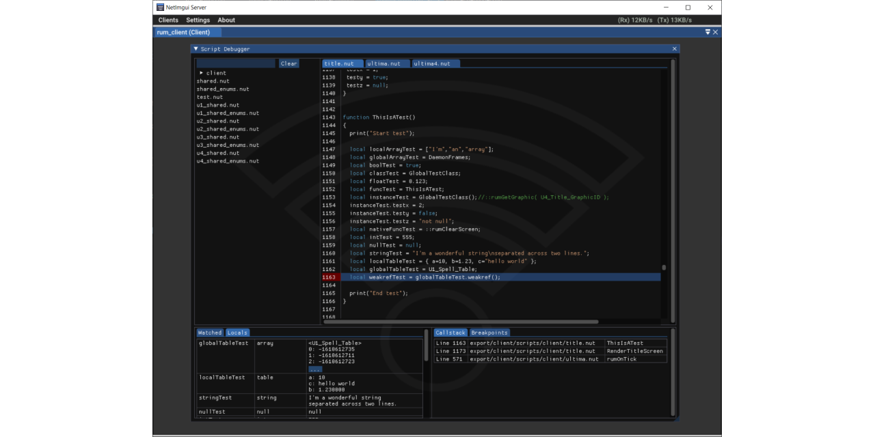Open the About menu
Viewport: 875px width, 437px height.
point(226,20)
